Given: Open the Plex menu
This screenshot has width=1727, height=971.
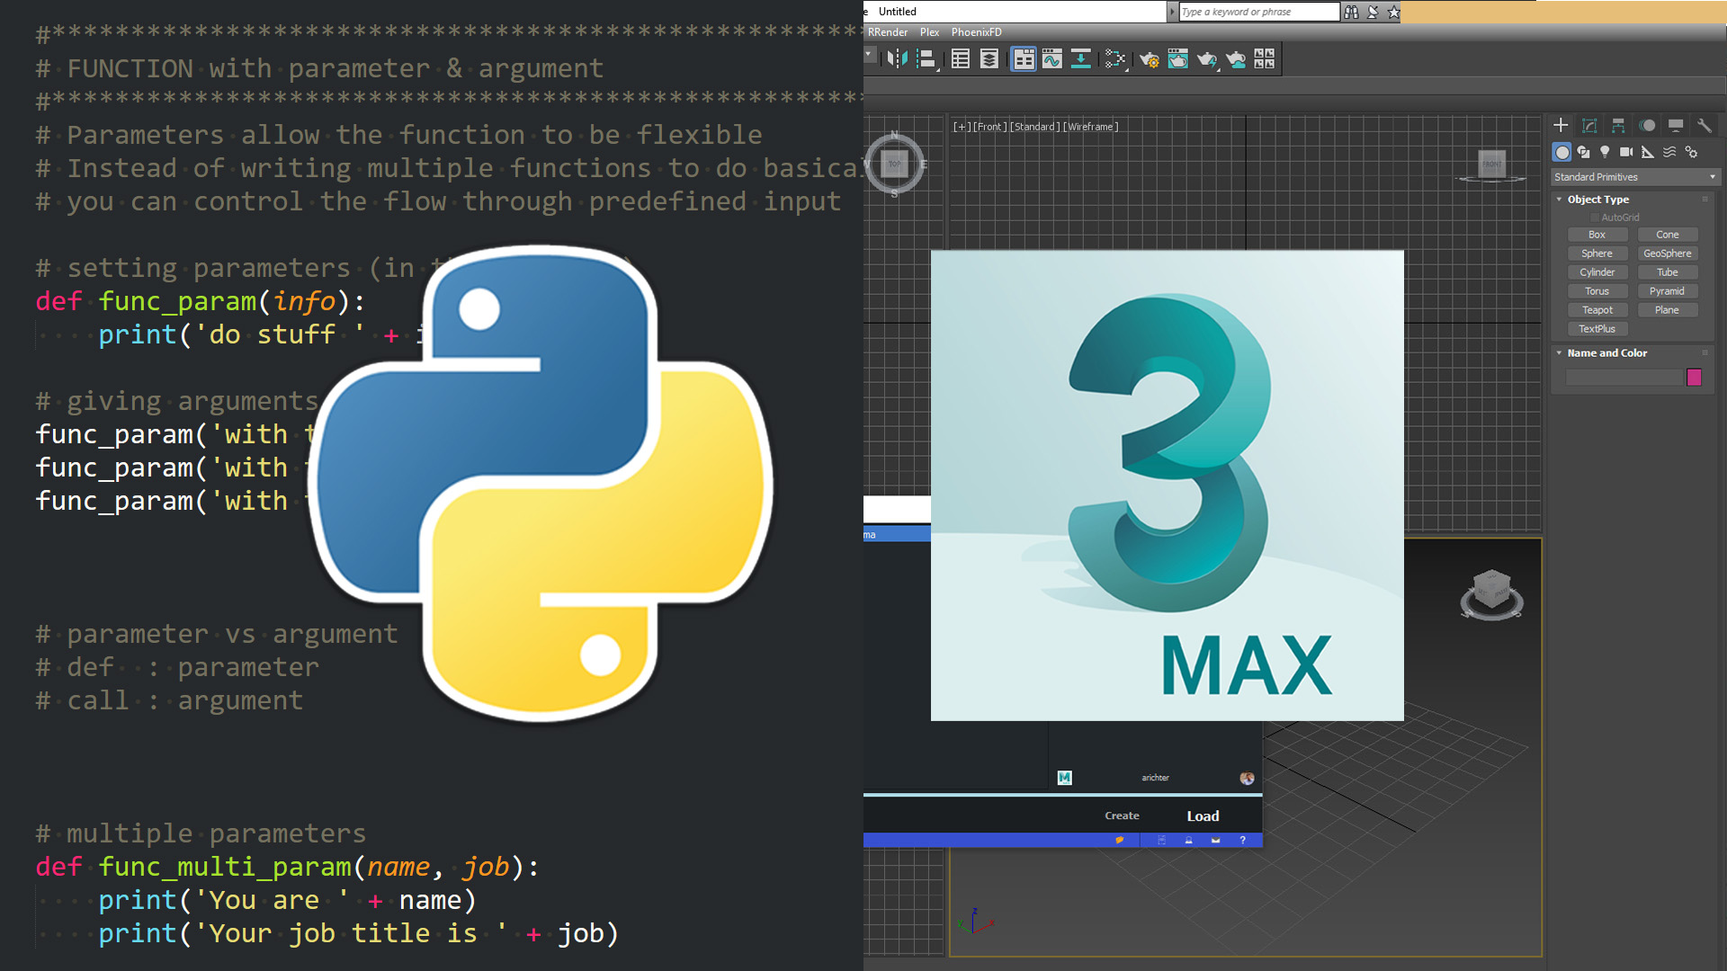Looking at the screenshot, I should click(929, 32).
